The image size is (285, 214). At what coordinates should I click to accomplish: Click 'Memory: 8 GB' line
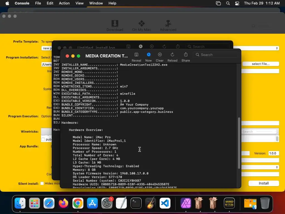[84, 170]
